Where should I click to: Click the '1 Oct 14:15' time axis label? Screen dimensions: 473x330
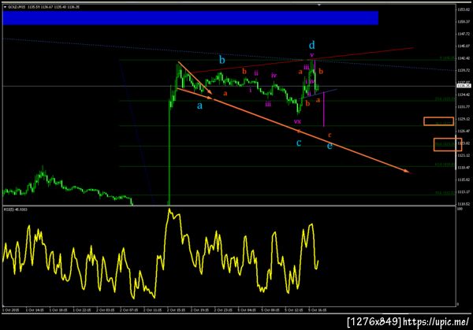pos(35,310)
